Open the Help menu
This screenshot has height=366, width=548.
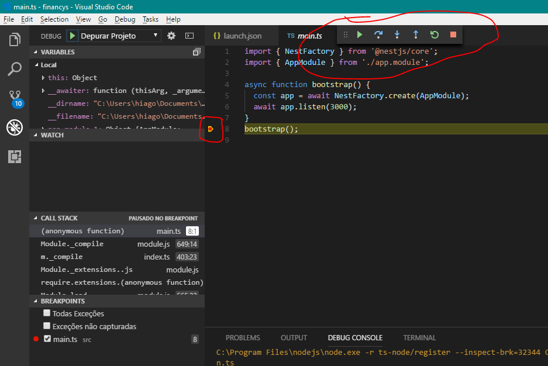point(173,19)
